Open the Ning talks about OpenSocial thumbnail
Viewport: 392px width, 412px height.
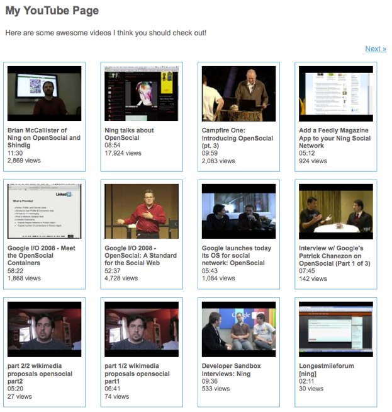142,93
